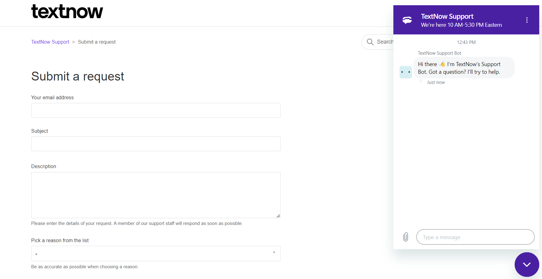
Task: Click the TextNow logo
Action: (67, 12)
